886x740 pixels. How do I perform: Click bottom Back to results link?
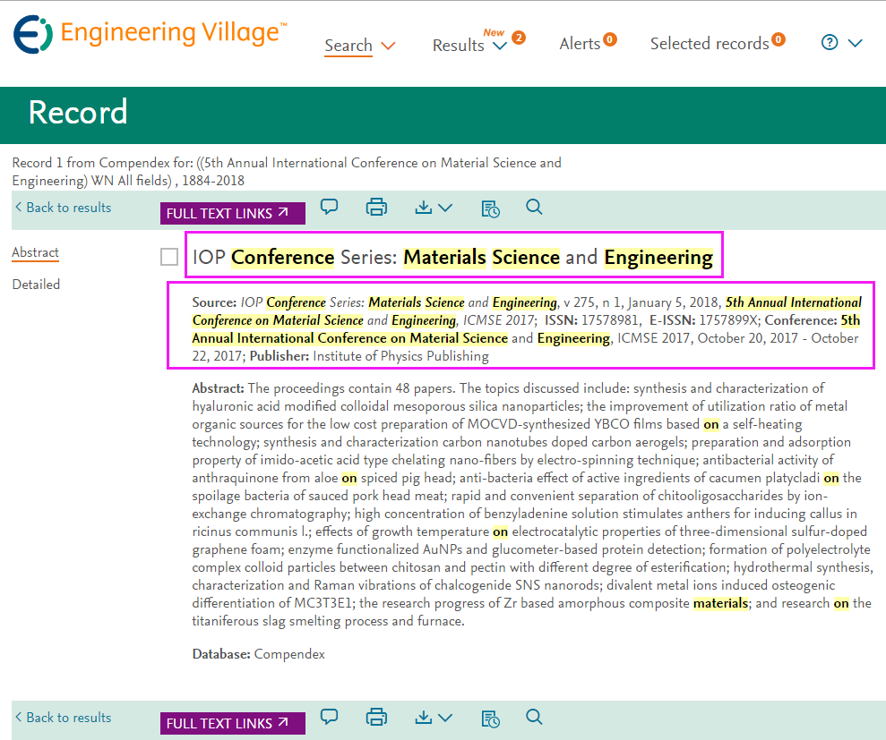coord(64,718)
